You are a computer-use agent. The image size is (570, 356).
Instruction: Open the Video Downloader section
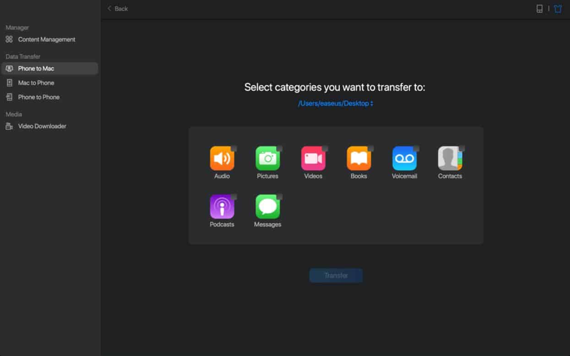42,126
